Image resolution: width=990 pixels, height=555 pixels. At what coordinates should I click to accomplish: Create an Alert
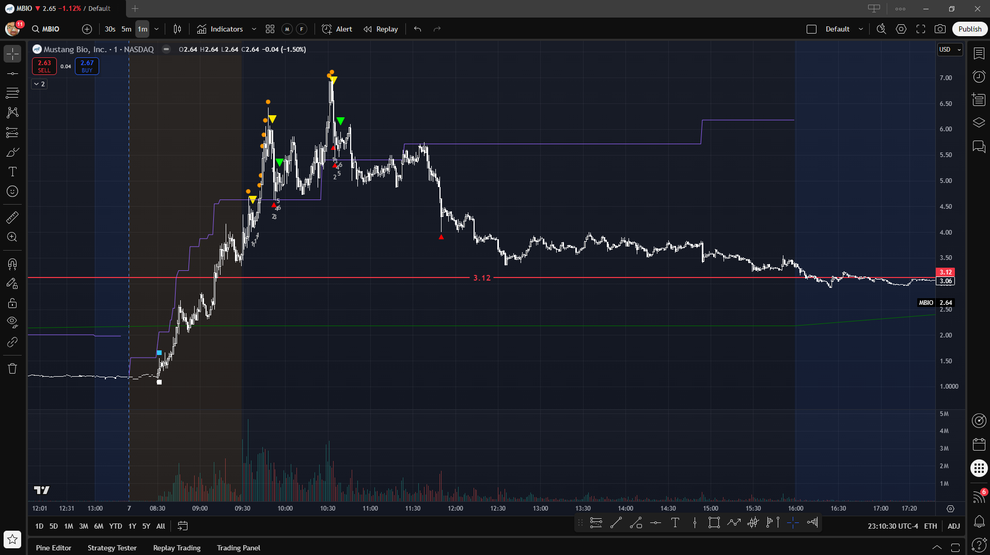[x=337, y=29]
